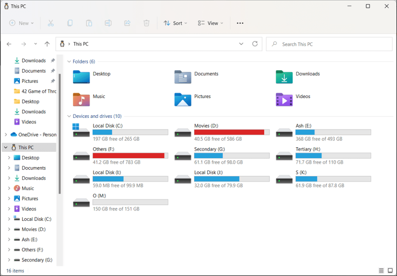Click the Share icon in toolbar

(x=127, y=23)
